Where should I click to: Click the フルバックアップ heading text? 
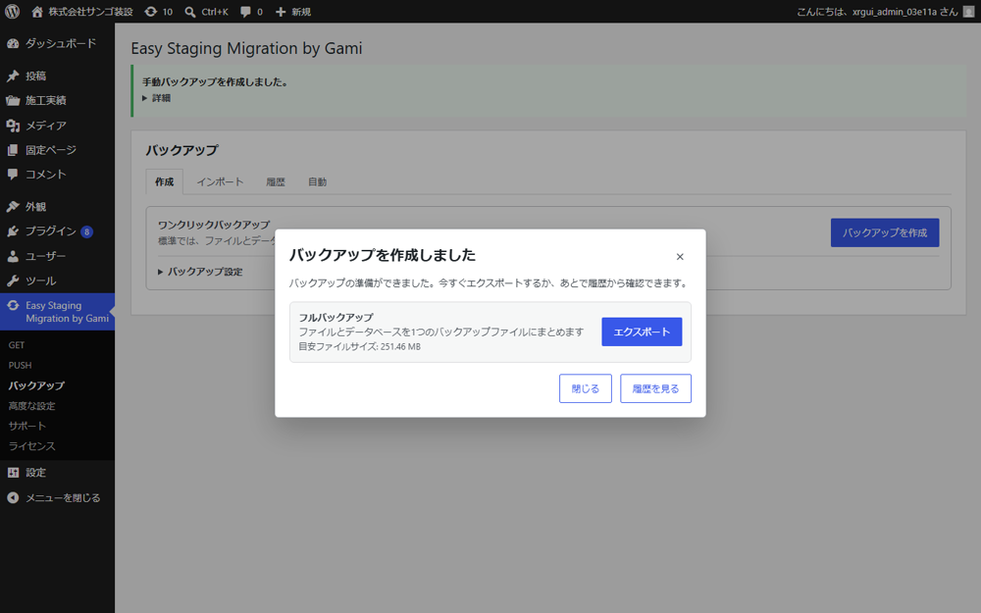pyautogui.click(x=336, y=317)
